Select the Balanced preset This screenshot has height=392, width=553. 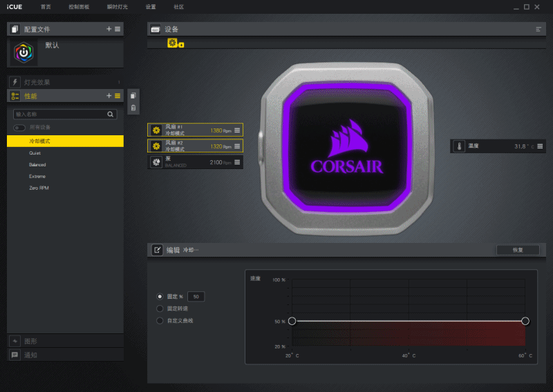pyautogui.click(x=65, y=164)
